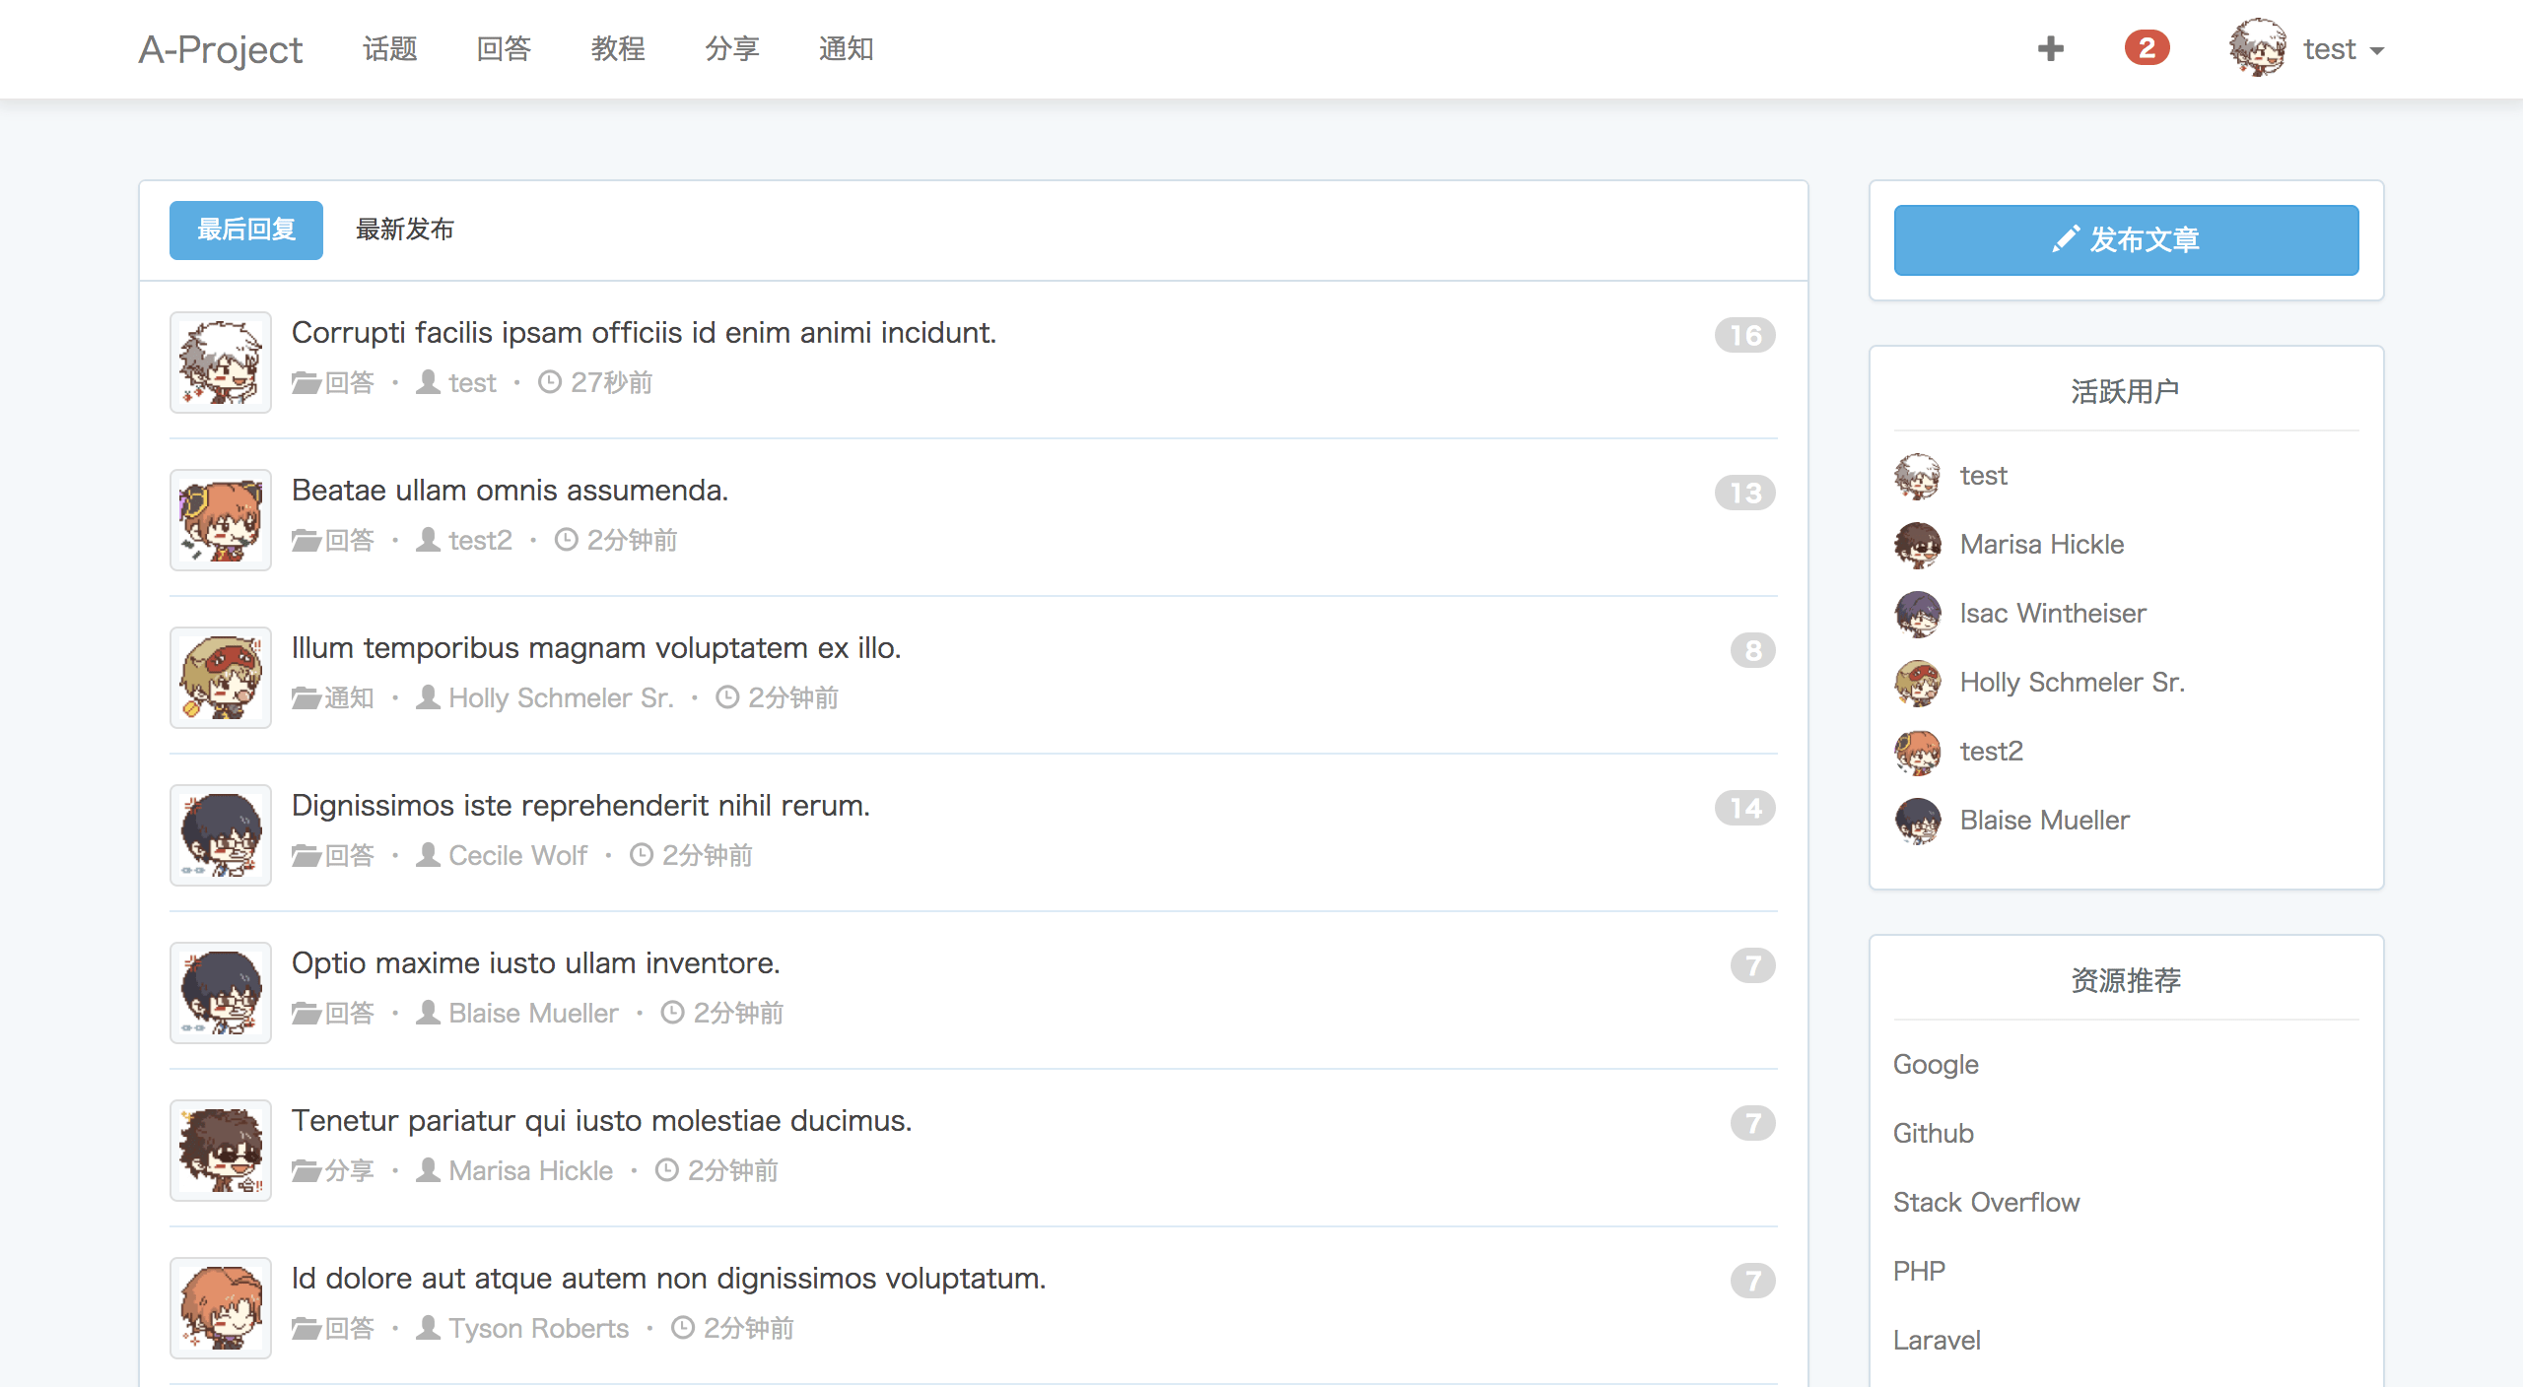Click test2's avatar in active users
Image resolution: width=2523 pixels, height=1387 pixels.
coord(1918,751)
